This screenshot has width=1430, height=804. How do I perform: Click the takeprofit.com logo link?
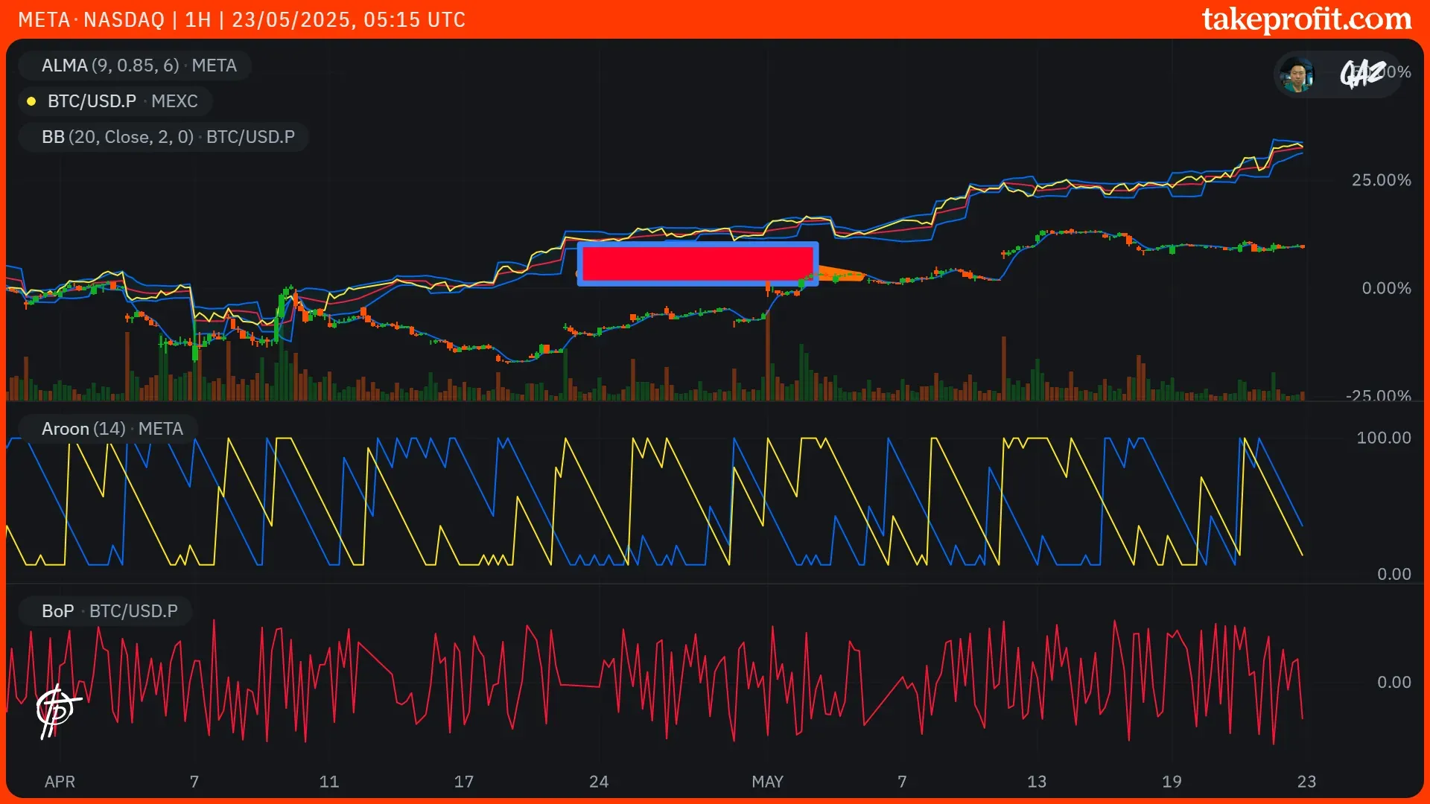point(1306,19)
